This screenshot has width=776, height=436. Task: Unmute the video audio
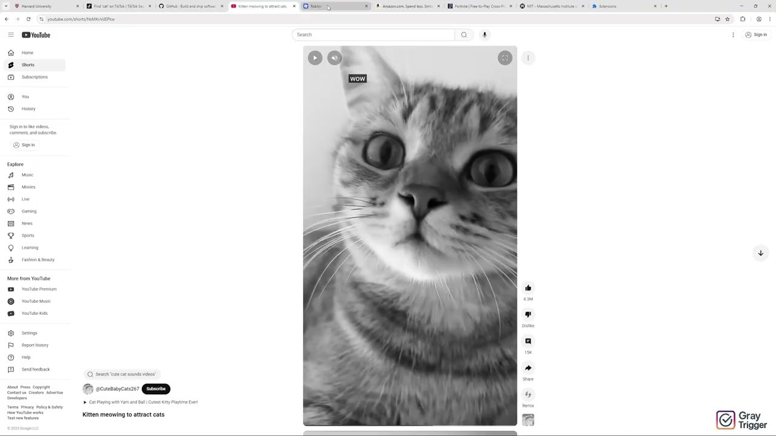click(x=334, y=58)
